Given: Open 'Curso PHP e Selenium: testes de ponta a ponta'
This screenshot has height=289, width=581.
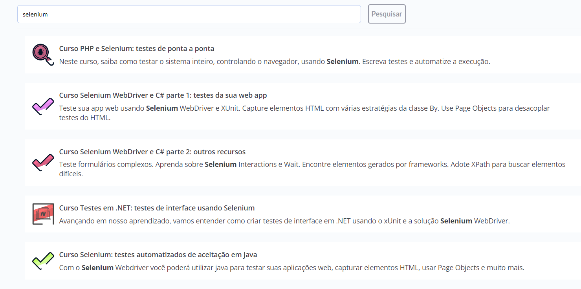Looking at the screenshot, I should (137, 49).
